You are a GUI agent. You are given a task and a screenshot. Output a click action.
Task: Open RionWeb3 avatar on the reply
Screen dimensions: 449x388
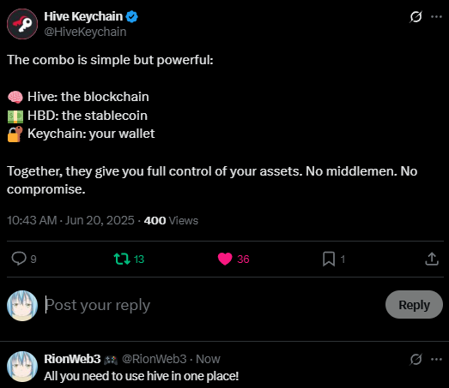22,367
